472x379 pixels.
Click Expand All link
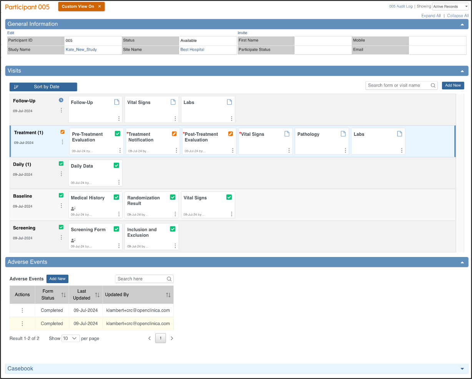click(x=431, y=16)
